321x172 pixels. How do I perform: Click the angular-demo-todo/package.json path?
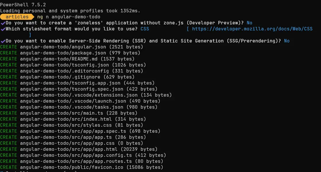pyautogui.click(x=63, y=53)
